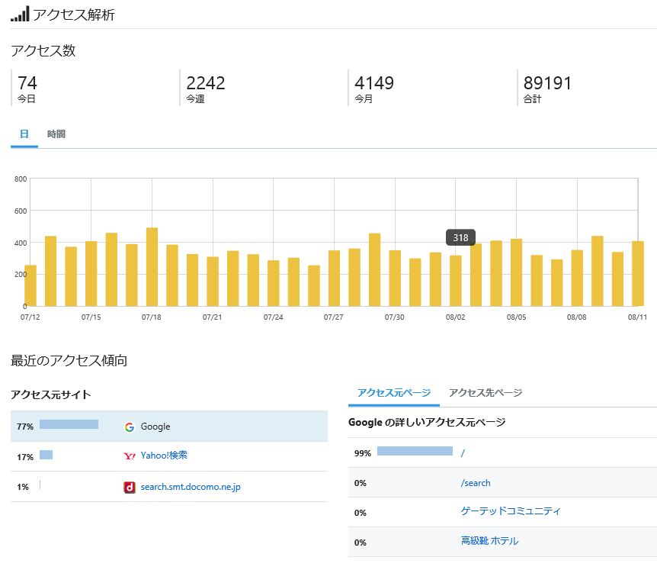Switch to the 日 tab
The width and height of the screenshot is (657, 570).
point(24,134)
